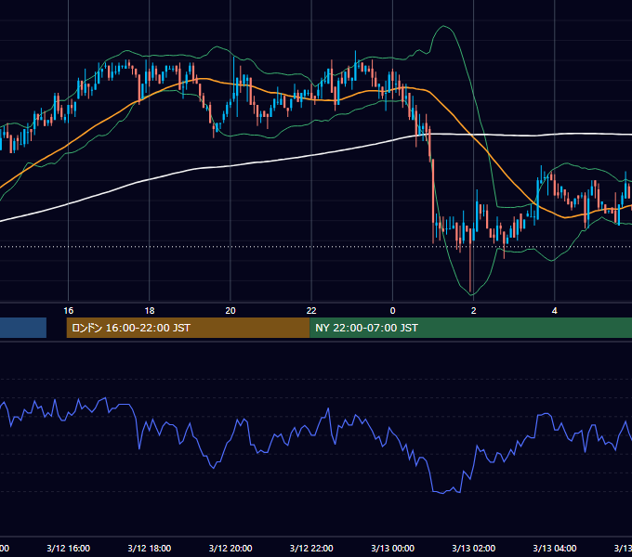Click the '3/13 02:00' date label
Image resolution: width=632 pixels, height=557 pixels.
click(x=474, y=548)
